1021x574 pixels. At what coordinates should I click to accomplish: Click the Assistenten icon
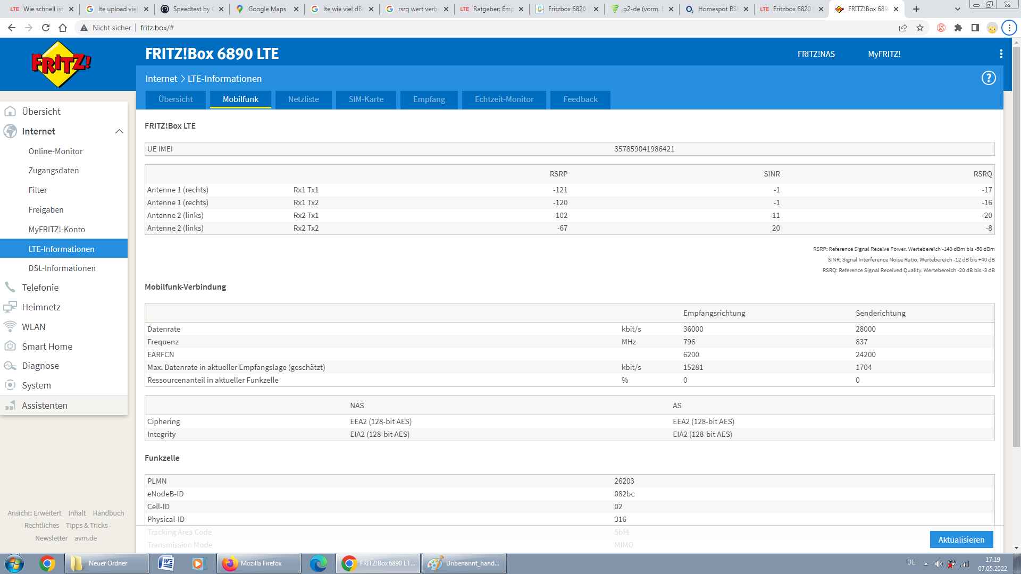pyautogui.click(x=10, y=406)
